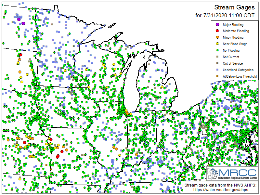Select the Out of Service legend square
This screenshot has width=260, height=195.
(x=217, y=63)
